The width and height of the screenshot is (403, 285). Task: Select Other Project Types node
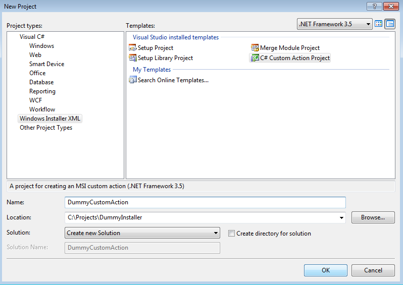[x=46, y=128]
